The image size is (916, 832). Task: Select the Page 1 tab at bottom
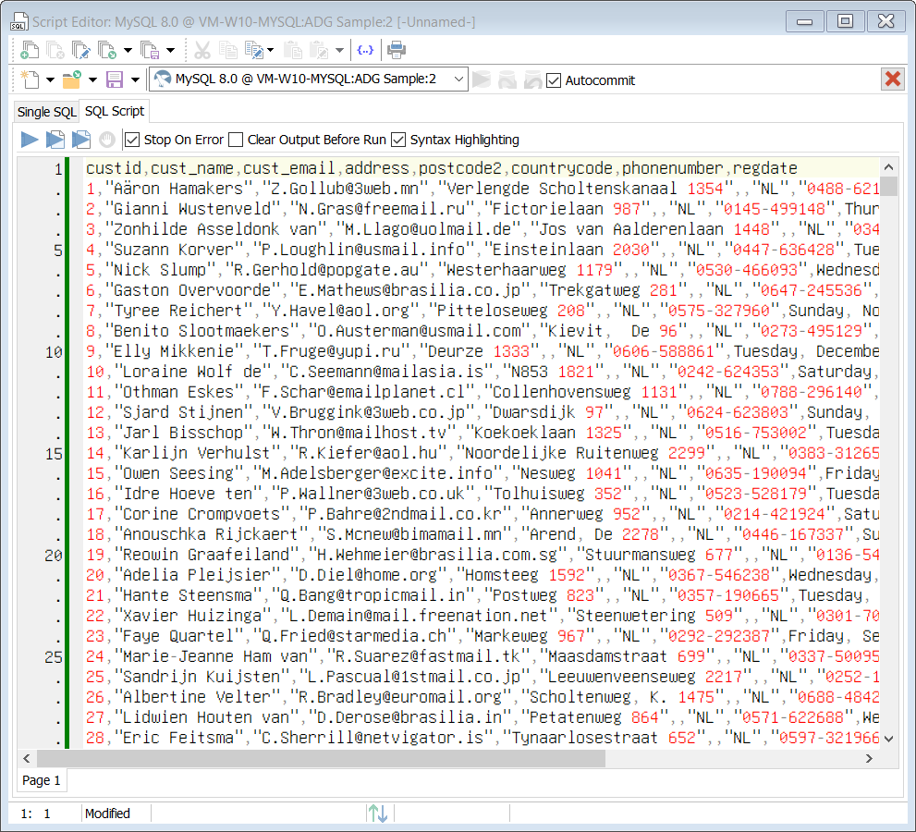(42, 780)
